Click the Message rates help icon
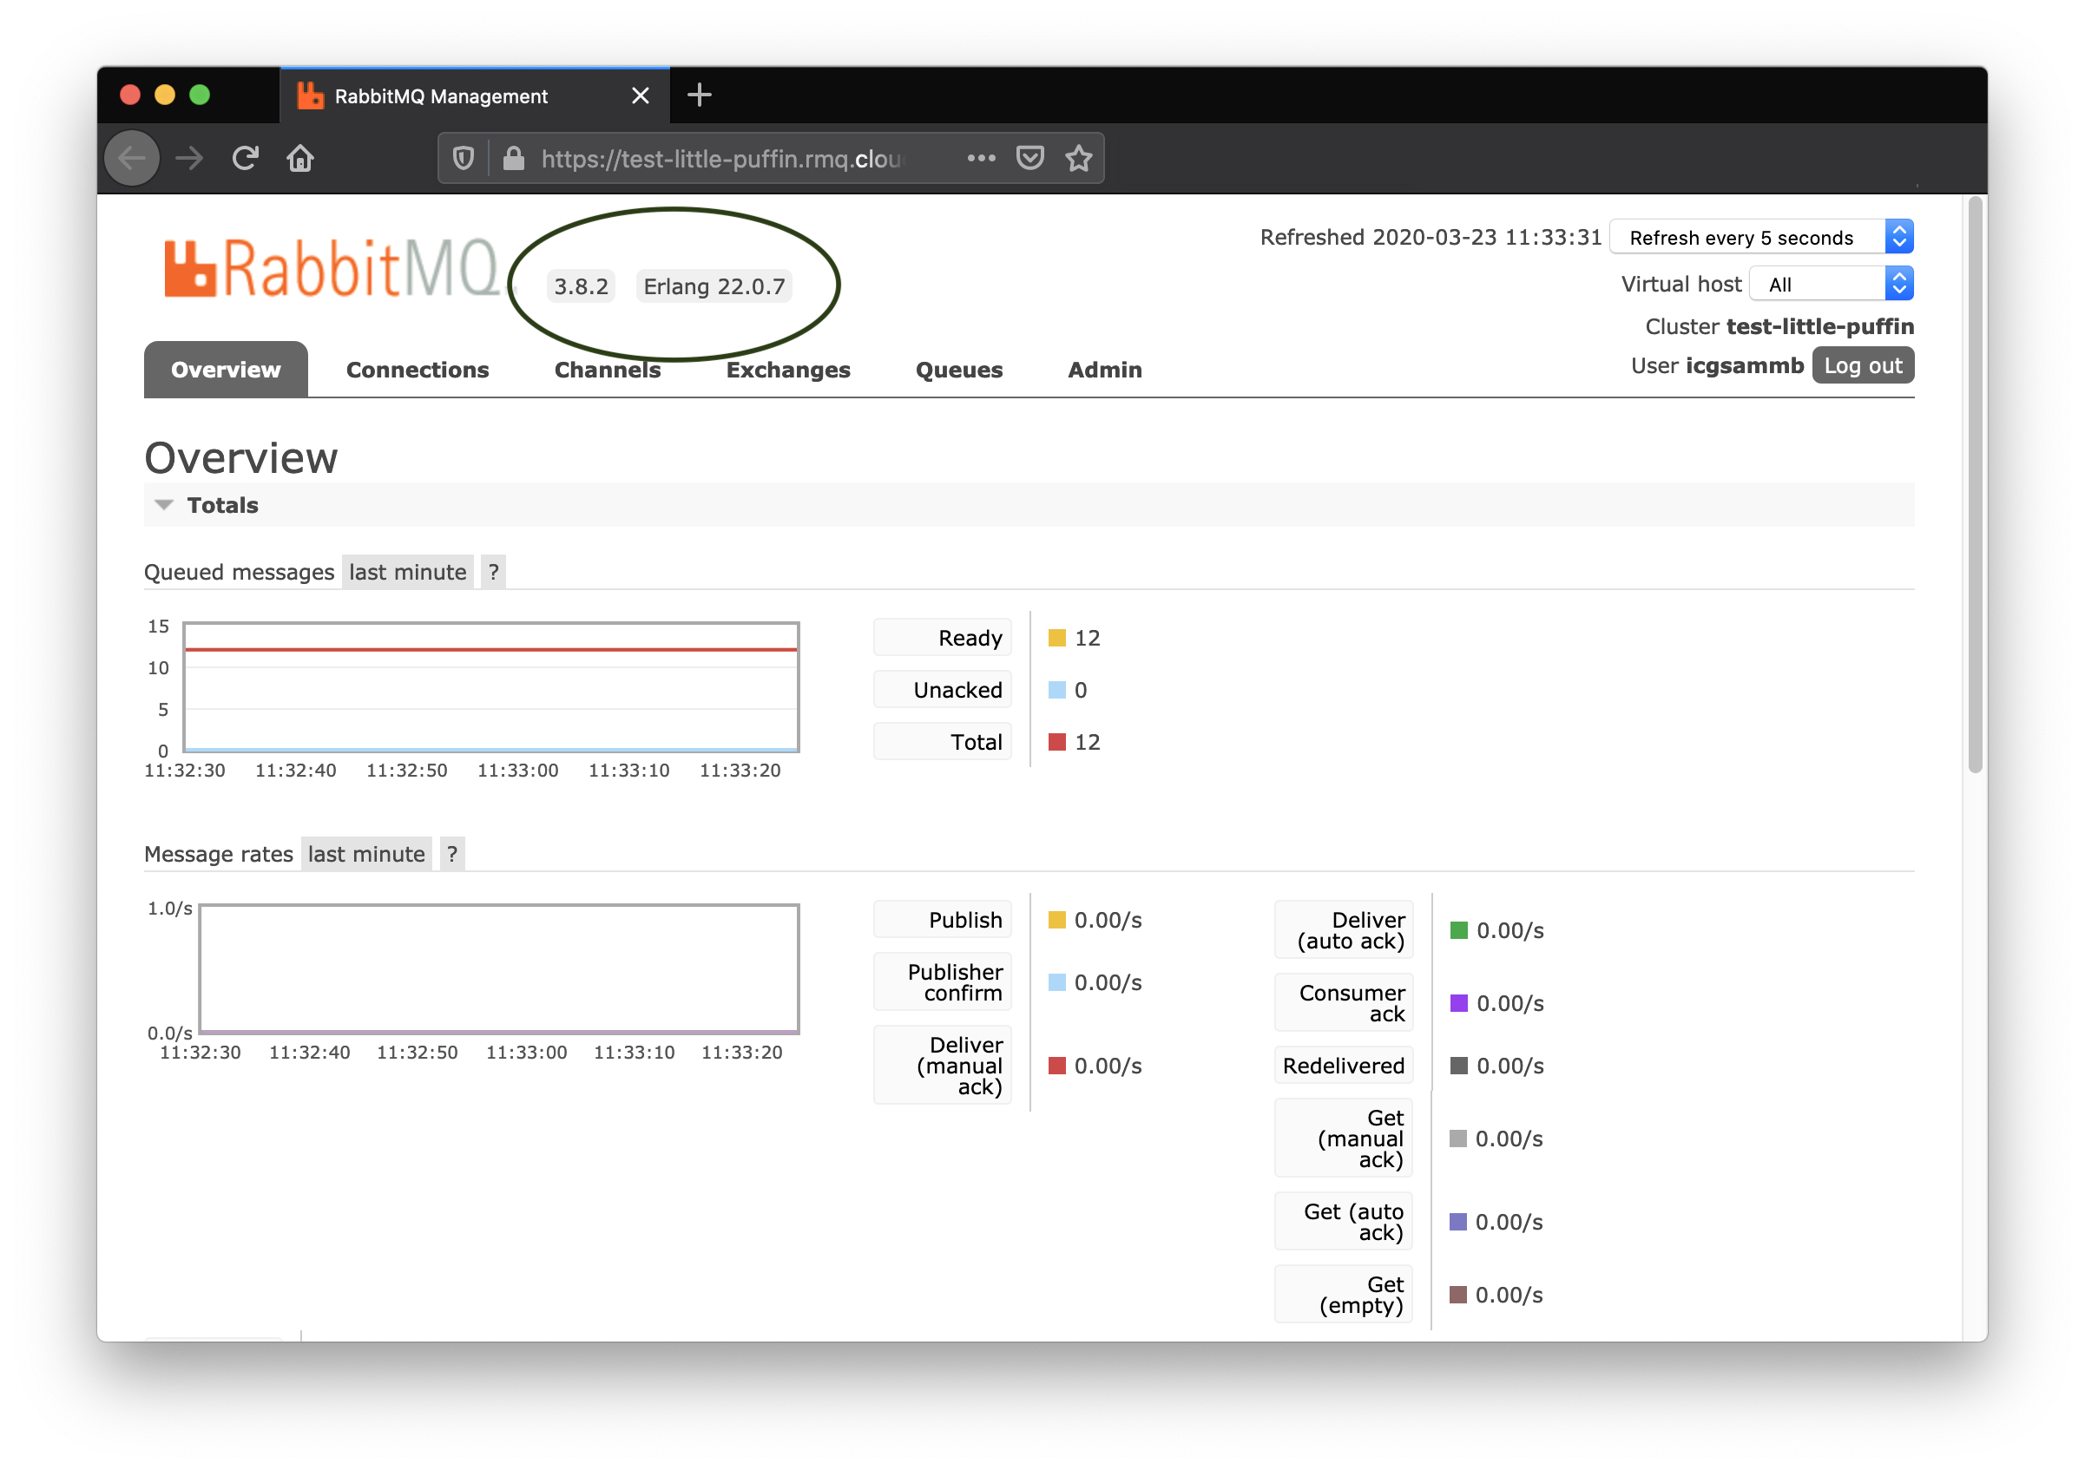Viewport: 2085px width, 1470px height. pos(454,853)
